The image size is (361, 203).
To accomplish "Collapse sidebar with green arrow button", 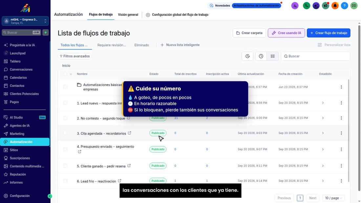I will tap(50, 196).
